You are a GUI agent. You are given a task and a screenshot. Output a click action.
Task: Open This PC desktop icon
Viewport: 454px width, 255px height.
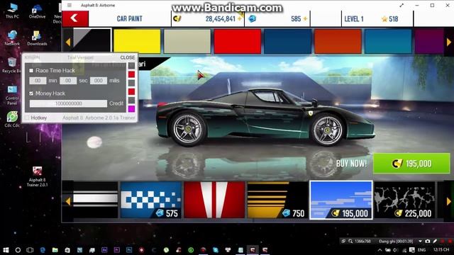pyautogui.click(x=12, y=11)
